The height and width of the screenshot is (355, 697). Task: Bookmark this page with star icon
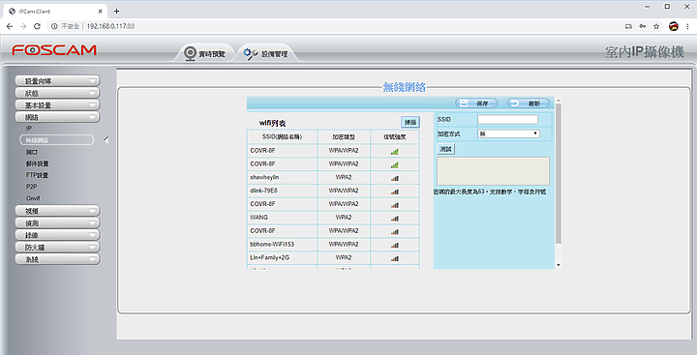coord(656,27)
